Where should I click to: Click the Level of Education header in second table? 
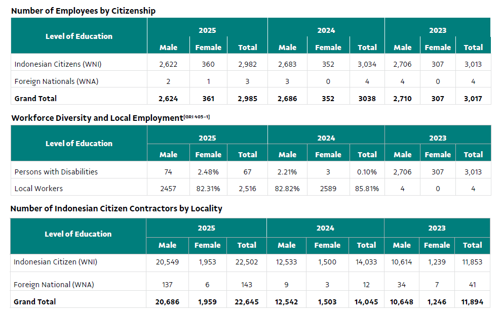pos(79,144)
